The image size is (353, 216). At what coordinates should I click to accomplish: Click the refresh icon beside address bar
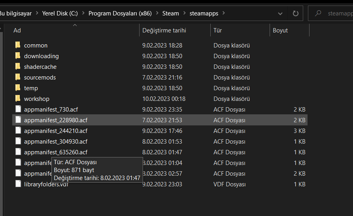[x=295, y=13]
